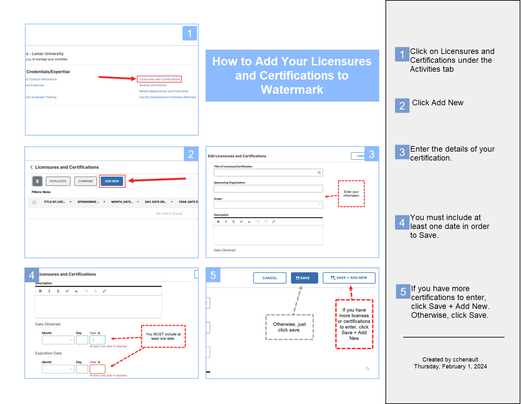Click subscript icon in step 4 description editor
Screen dimensions: 521x404
pyautogui.click(x=76, y=291)
